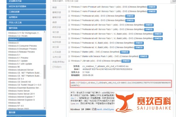Screen dimensions: 176x117
Task: Open details for Windows 7 Starter (x86)
Action: (x=125, y=52)
